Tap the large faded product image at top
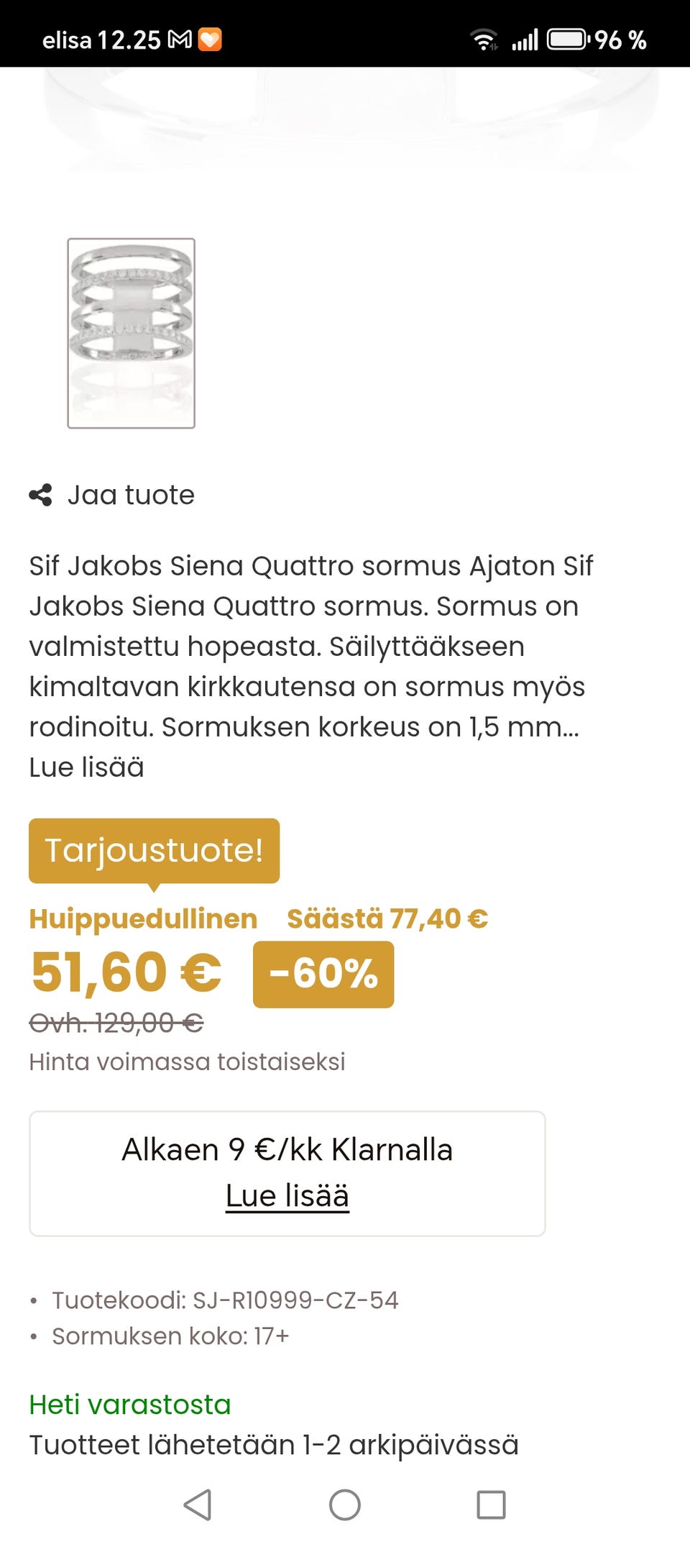 coord(345,119)
